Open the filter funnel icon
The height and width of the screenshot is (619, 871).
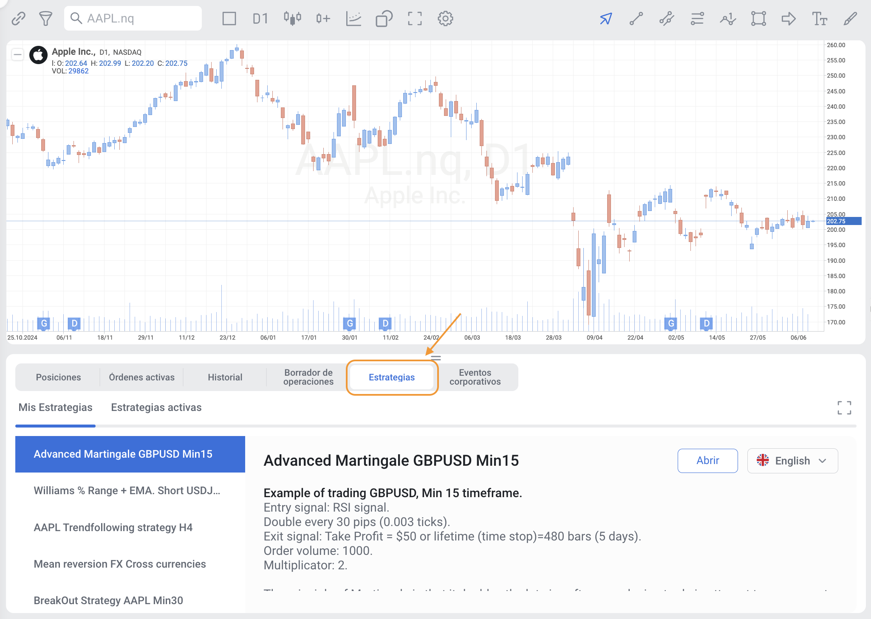(45, 19)
